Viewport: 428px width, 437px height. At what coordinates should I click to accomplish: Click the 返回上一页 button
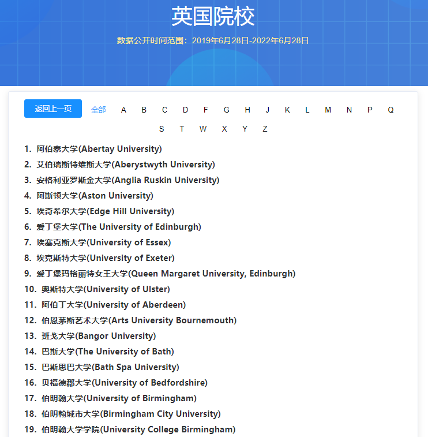(x=53, y=109)
